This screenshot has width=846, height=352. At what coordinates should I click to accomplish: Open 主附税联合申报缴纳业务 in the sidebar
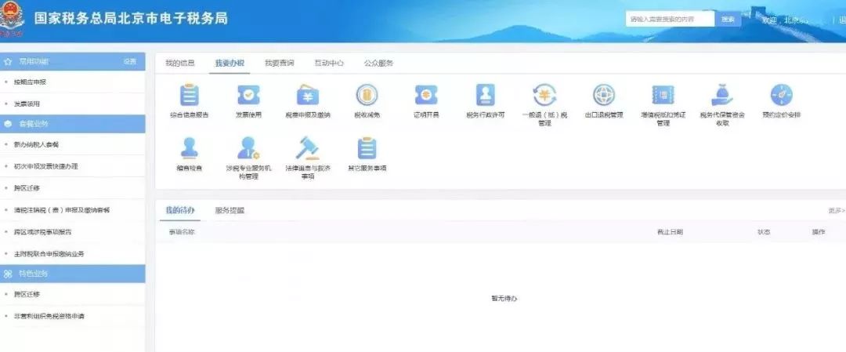coord(49,253)
